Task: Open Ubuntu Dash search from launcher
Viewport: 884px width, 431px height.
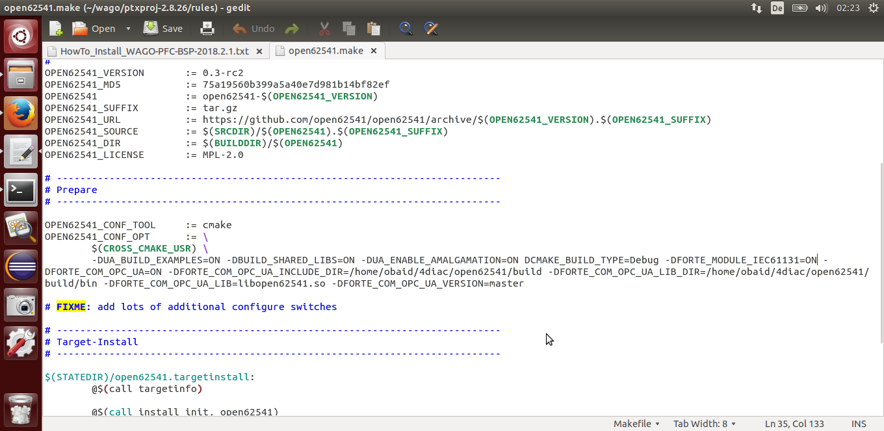Action: pos(21,36)
